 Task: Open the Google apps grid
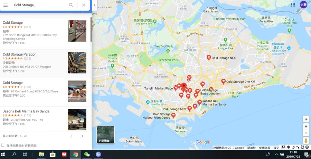pos(293,5)
